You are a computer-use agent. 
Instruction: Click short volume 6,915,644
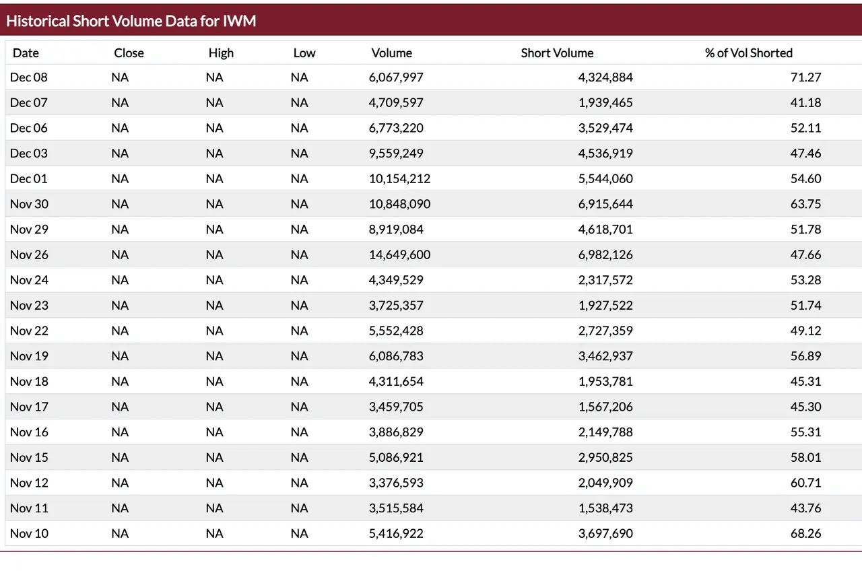click(x=606, y=204)
